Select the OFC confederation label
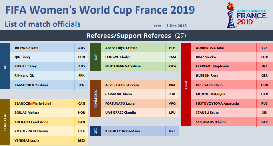 (96, 131)
